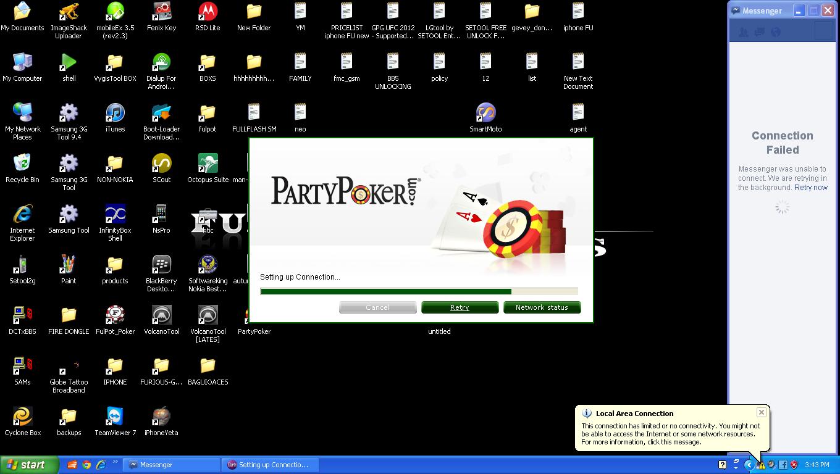Click the limited connectivity balloon message text

point(670,434)
